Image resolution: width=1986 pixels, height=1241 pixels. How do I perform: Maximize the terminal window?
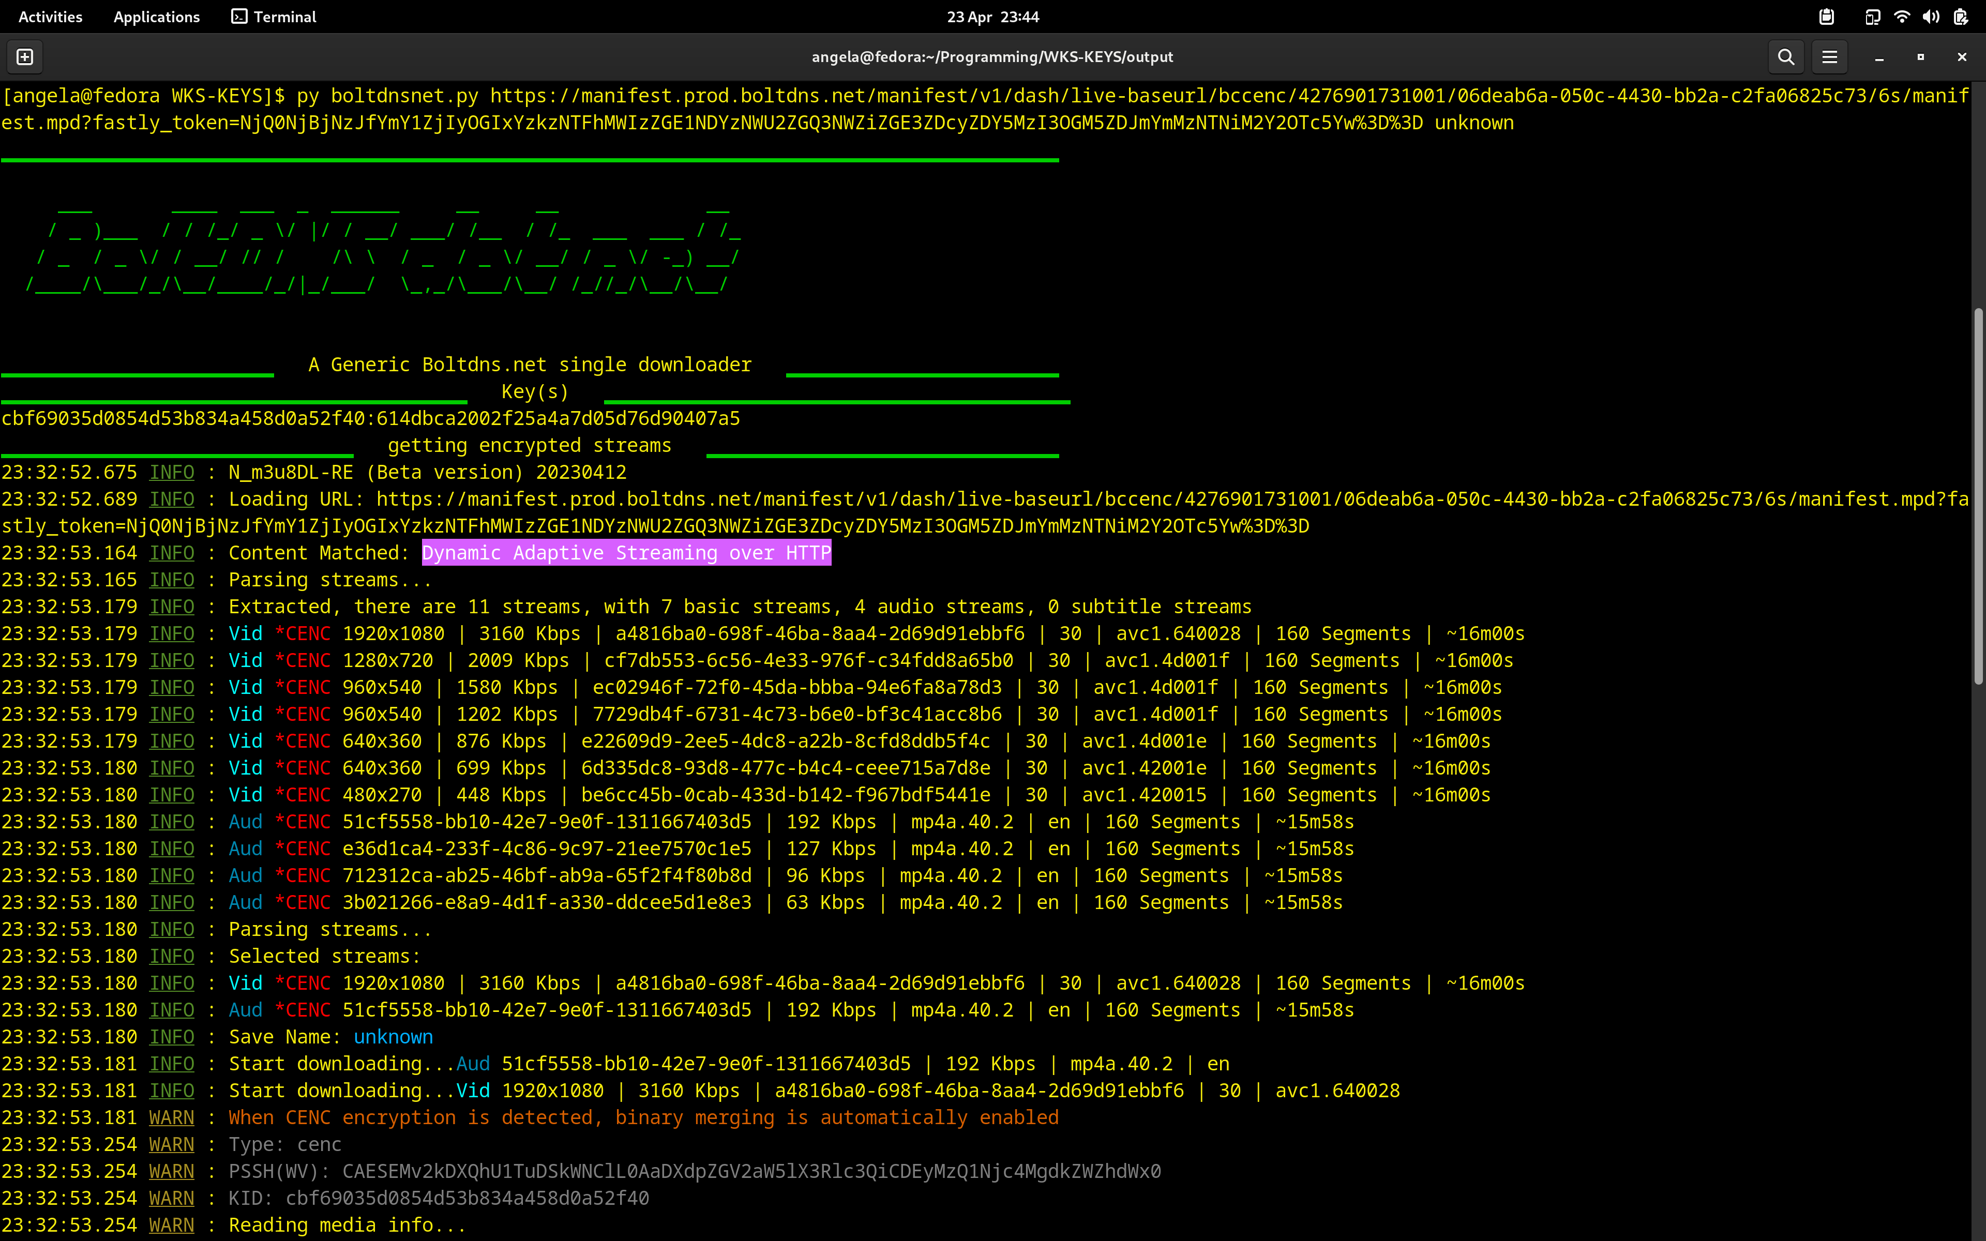coord(1920,57)
